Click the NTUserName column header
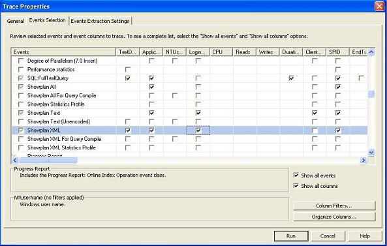This screenshot has height=246, width=387. [175, 52]
